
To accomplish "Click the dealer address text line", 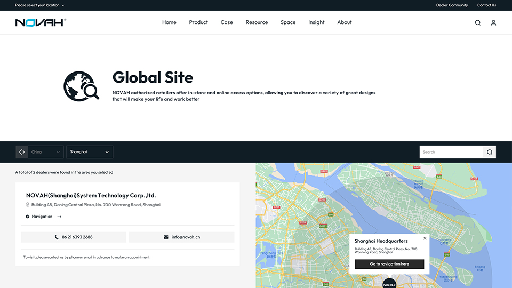I will click(95, 205).
